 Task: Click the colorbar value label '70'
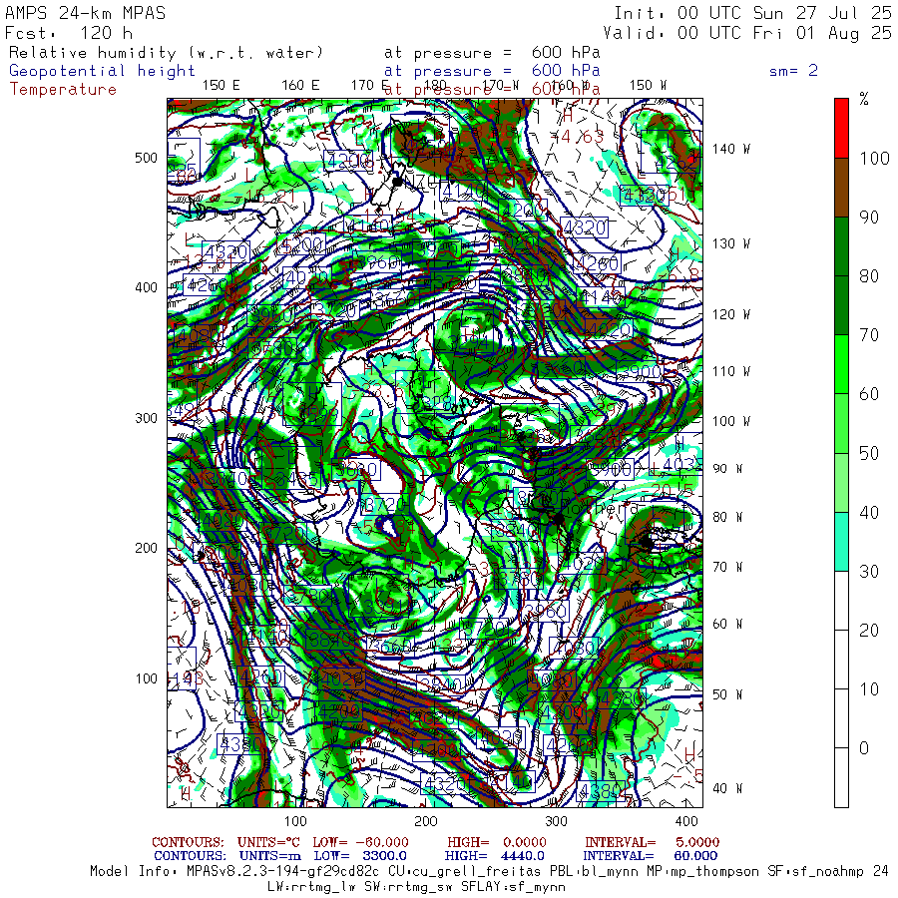pos(869,335)
